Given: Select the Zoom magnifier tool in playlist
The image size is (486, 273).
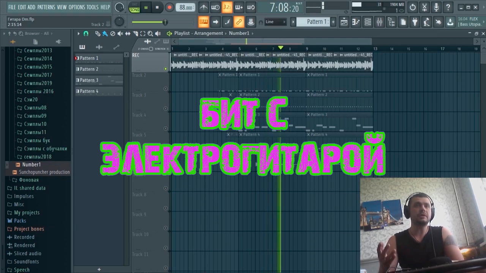Looking at the screenshot, I should click(x=150, y=33).
